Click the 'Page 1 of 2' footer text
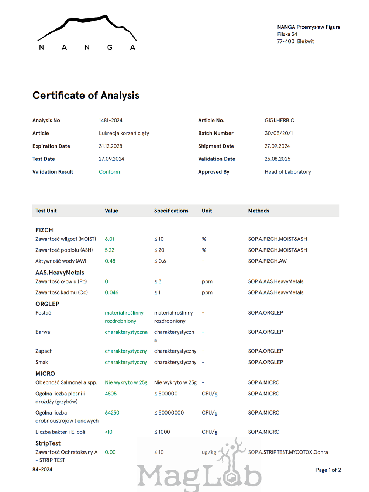The height and width of the screenshot is (492, 369). 328,470
